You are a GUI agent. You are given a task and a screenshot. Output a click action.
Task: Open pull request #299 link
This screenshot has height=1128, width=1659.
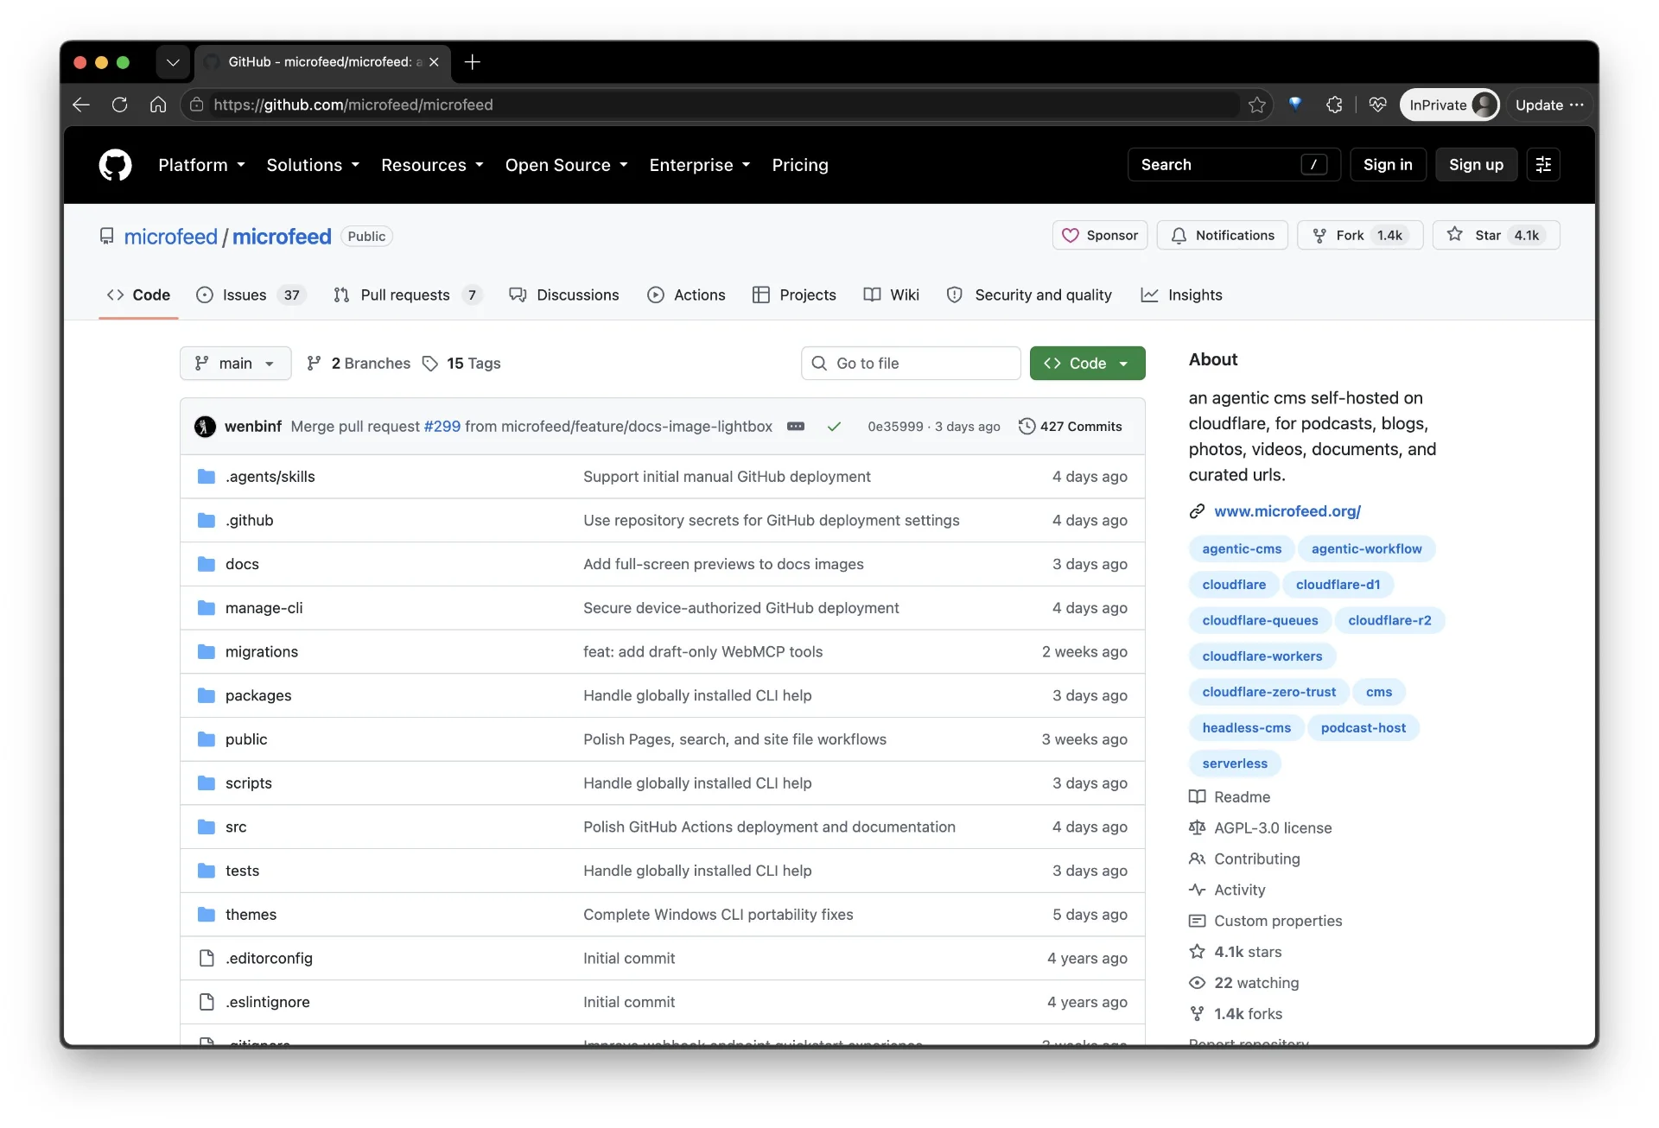(442, 427)
